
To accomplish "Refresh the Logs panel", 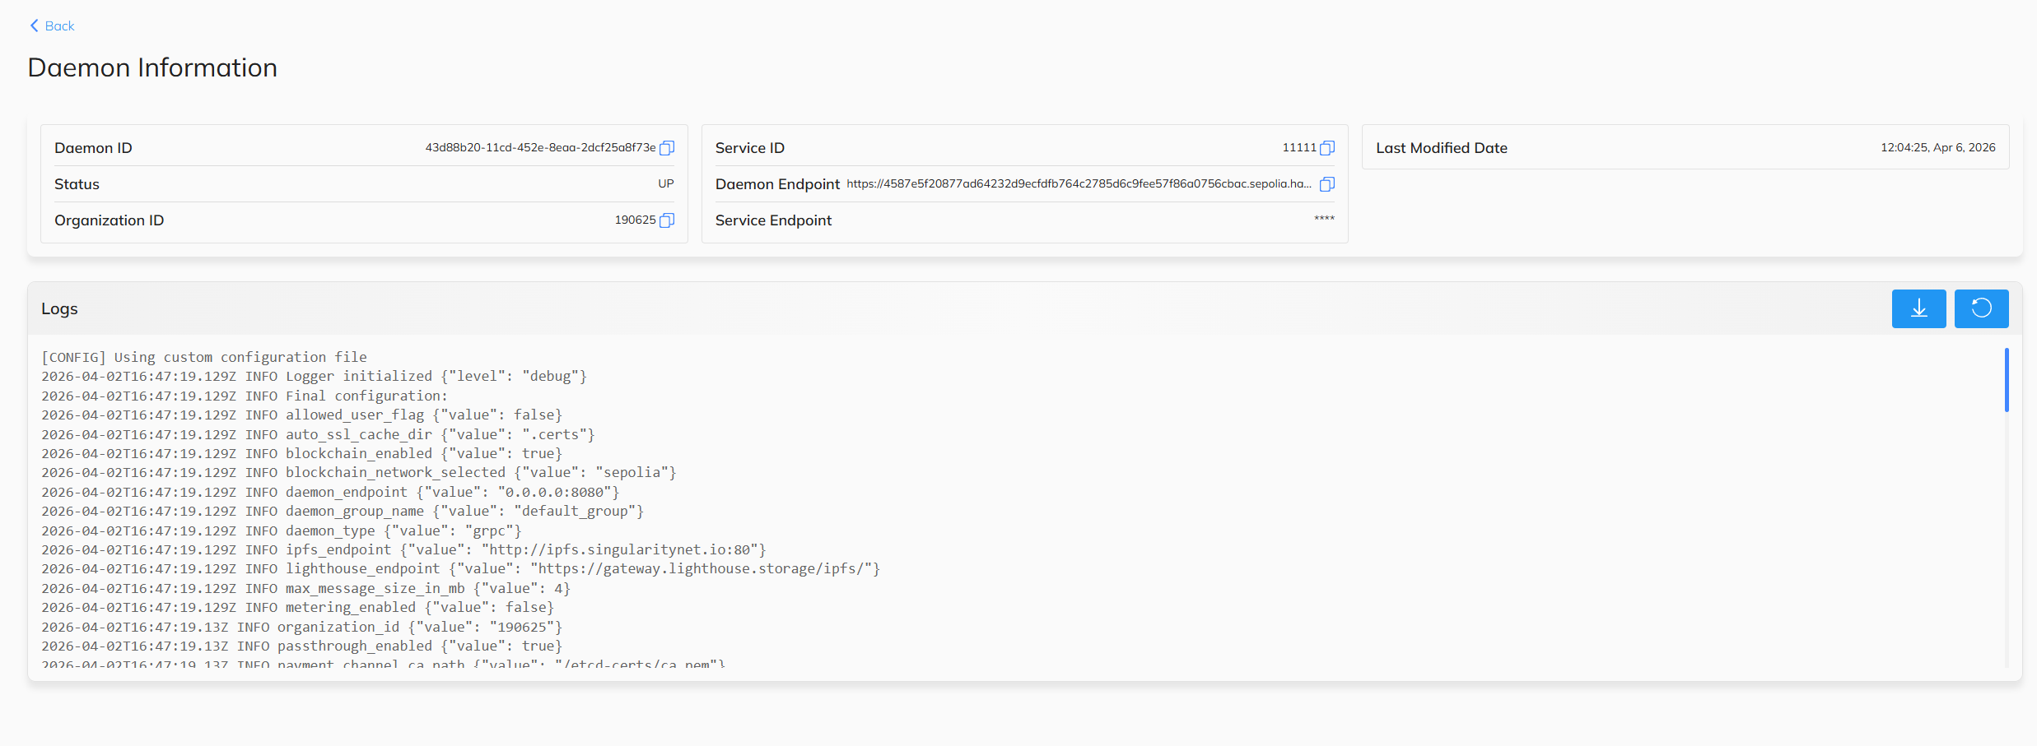I will click(x=1981, y=308).
